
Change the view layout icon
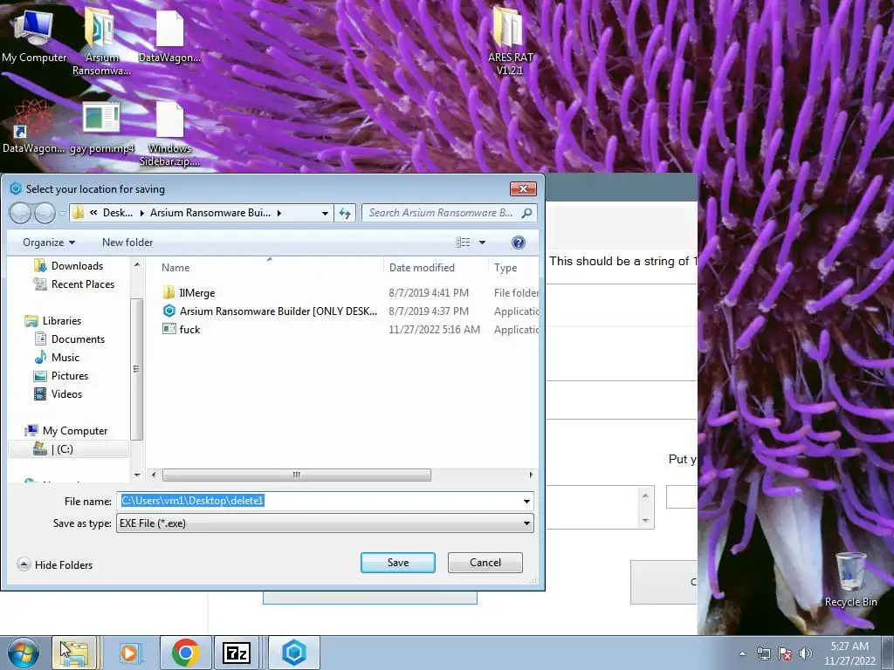(463, 243)
